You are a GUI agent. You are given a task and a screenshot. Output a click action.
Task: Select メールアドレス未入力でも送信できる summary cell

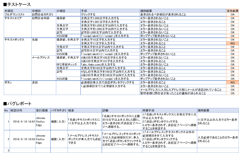point(85,139)
